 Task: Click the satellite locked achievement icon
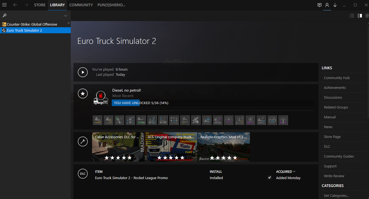pos(196,120)
